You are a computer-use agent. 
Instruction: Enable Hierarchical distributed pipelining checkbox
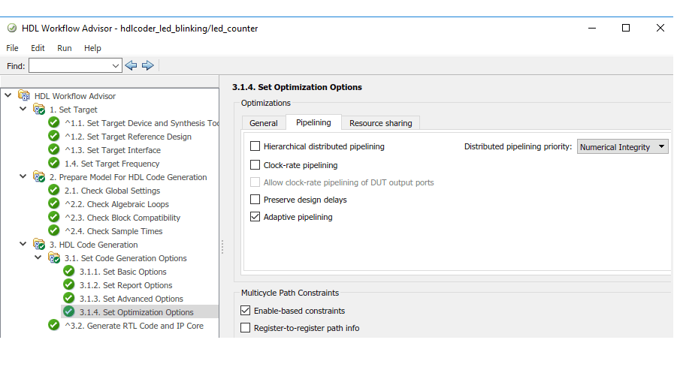[255, 147]
